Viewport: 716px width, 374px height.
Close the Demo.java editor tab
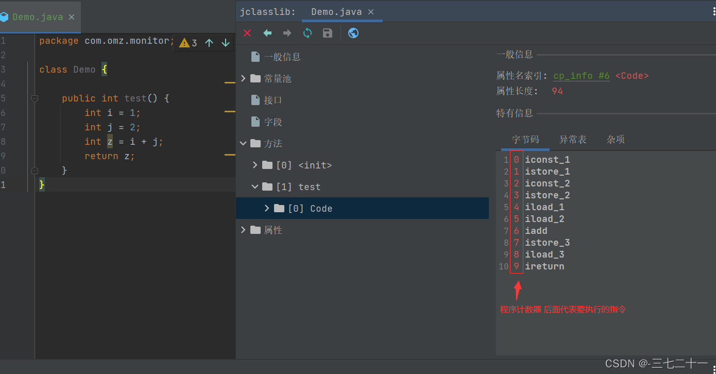(72, 17)
